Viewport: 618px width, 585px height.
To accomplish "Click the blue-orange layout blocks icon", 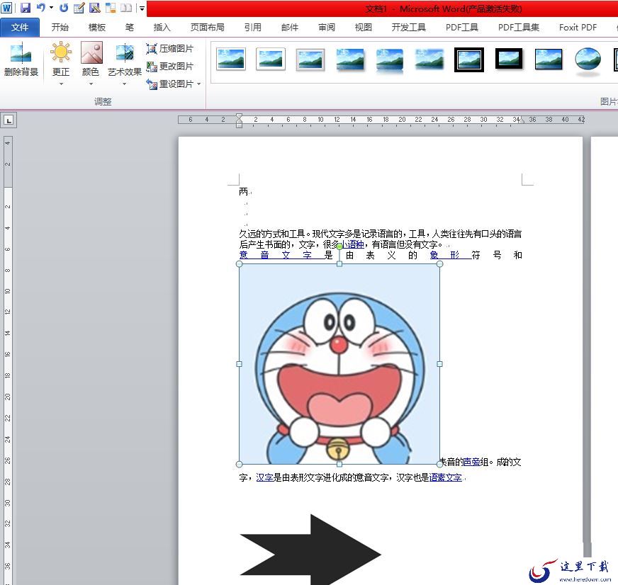I will coord(111,8).
